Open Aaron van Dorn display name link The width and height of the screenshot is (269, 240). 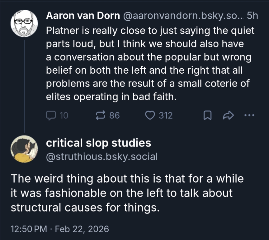pos(83,16)
